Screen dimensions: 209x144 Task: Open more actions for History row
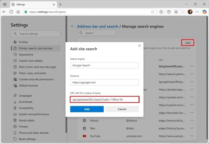(x=192, y=120)
